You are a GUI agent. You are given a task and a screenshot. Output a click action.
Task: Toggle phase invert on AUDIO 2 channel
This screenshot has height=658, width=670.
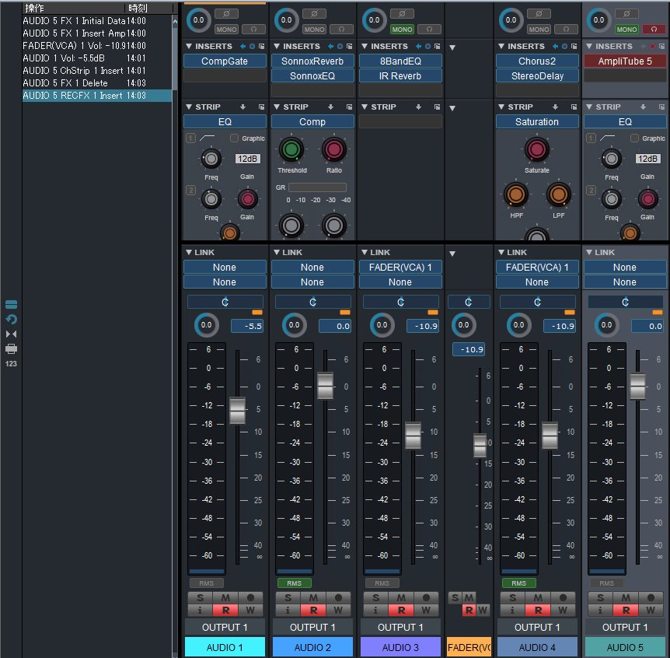[314, 14]
